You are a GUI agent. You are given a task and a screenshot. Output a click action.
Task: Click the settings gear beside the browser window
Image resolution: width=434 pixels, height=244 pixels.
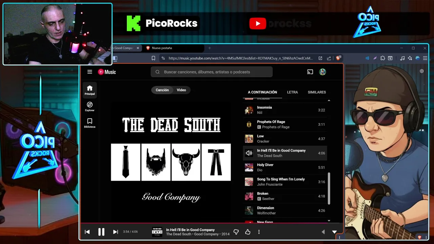421,71
